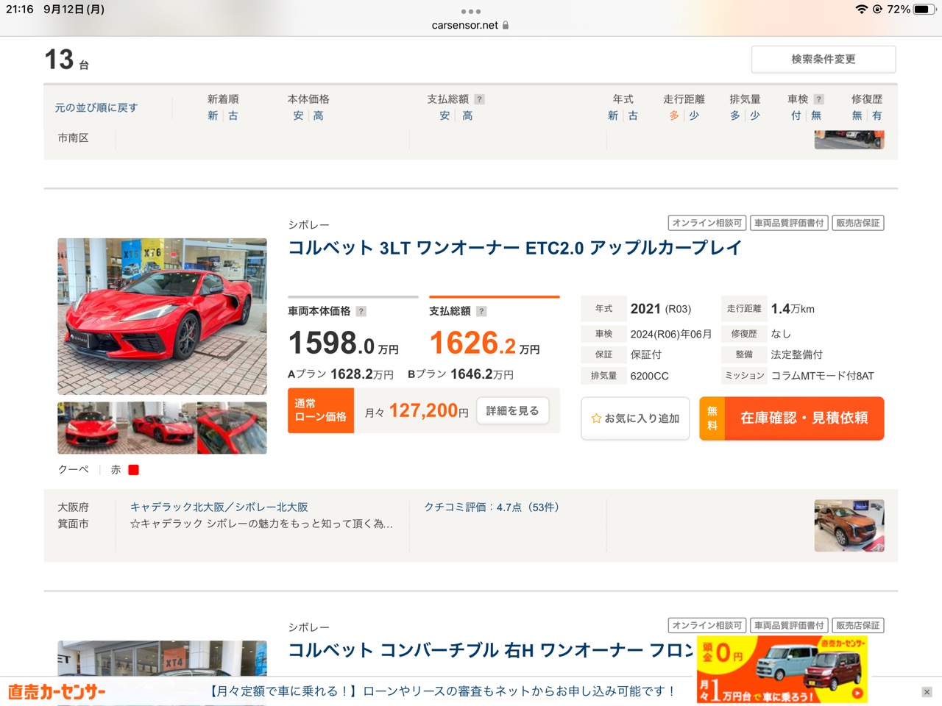The height and width of the screenshot is (706, 942).
Task: Sort 新着順 by oldest (古)
Action: click(233, 115)
